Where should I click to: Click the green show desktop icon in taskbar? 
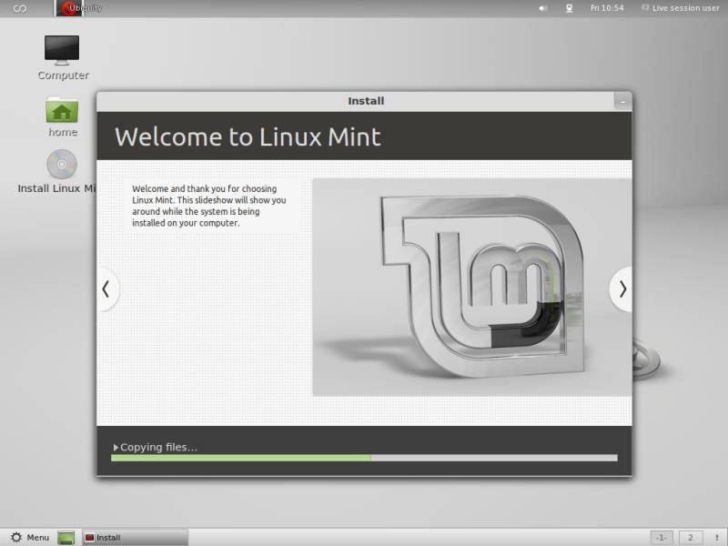click(66, 538)
